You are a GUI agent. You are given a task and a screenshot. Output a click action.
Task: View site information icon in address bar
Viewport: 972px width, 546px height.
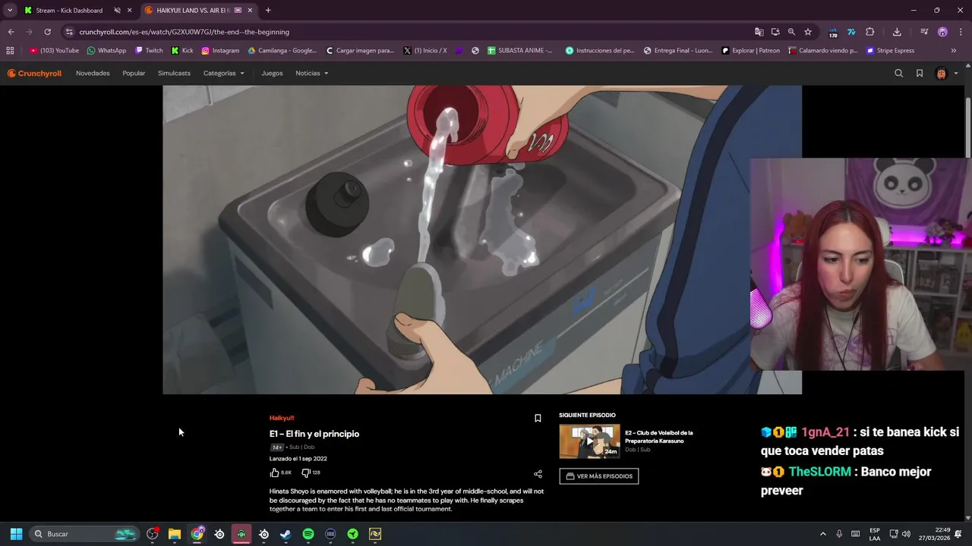pyautogui.click(x=69, y=32)
